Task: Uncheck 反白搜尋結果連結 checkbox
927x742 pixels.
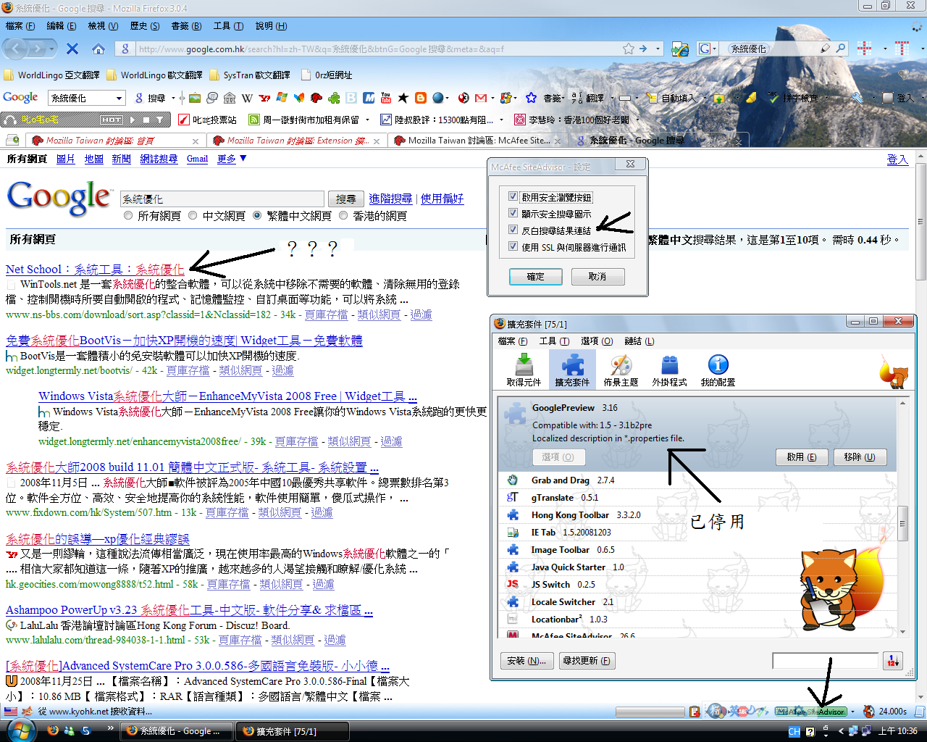Action: tap(513, 230)
